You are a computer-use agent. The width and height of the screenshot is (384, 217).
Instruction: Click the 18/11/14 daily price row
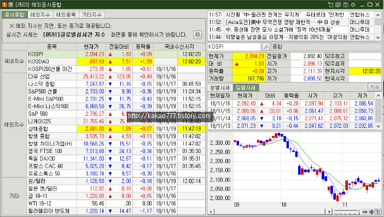click(292, 119)
